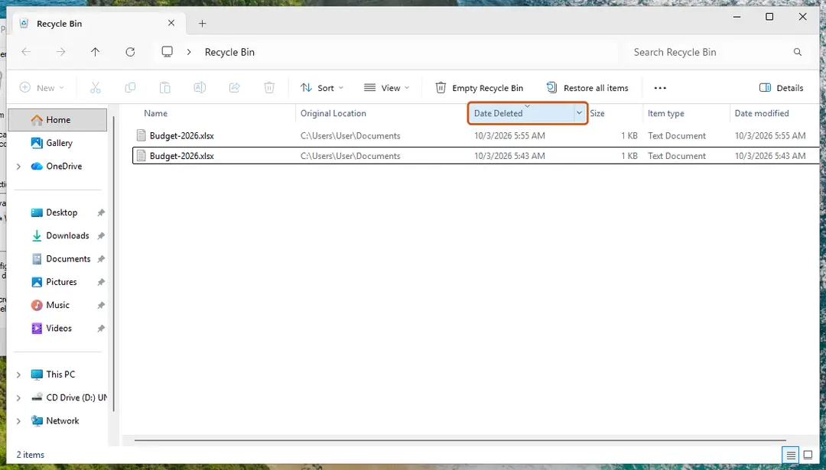Viewport: 826px width, 470px height.
Task: Click the PC monitor icon in address bar
Action: coord(167,51)
